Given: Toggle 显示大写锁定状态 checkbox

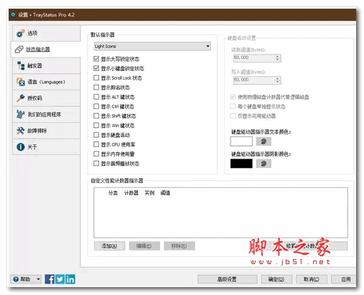Looking at the screenshot, I should [96, 59].
